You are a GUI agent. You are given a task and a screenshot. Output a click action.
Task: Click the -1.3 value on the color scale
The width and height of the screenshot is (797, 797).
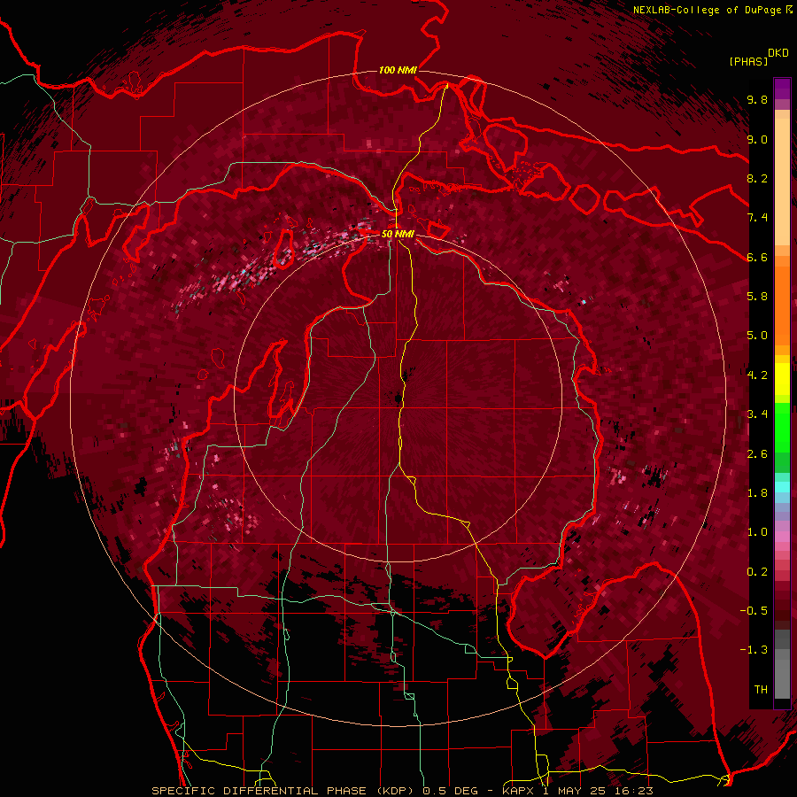click(754, 650)
